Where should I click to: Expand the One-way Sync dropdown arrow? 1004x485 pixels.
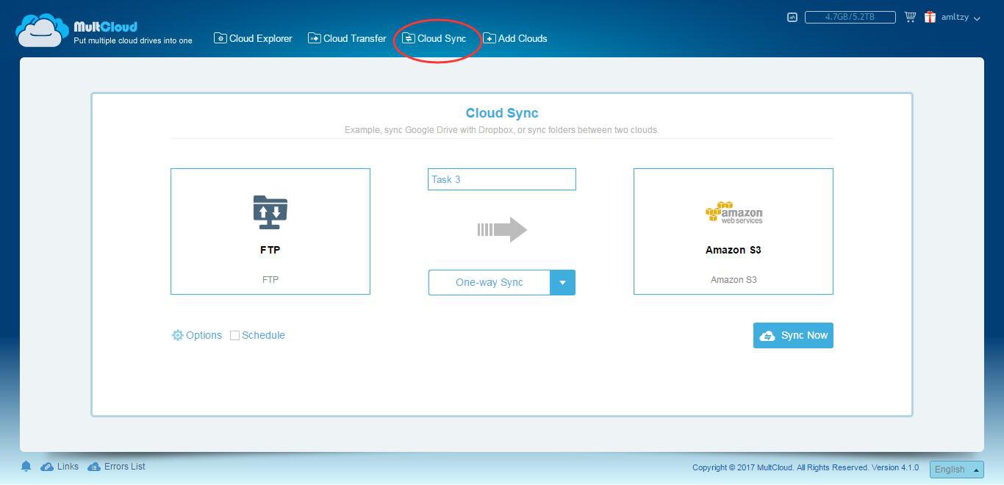(x=562, y=282)
